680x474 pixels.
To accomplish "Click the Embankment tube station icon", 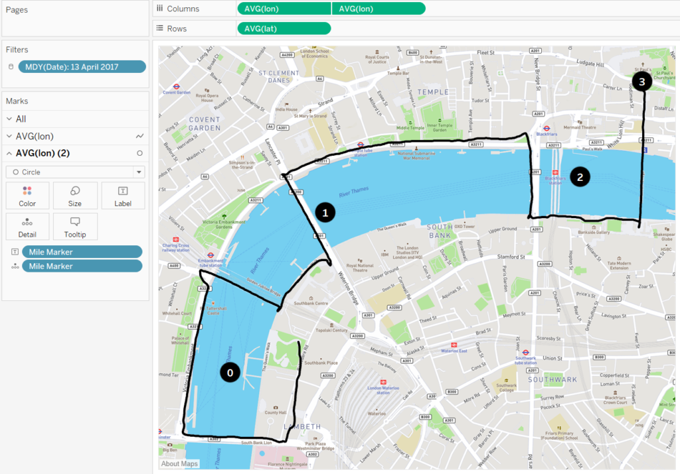I will pyautogui.click(x=211, y=255).
